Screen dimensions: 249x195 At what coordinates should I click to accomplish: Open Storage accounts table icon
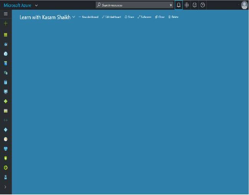pos(6,111)
